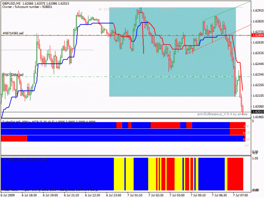The width and height of the screenshot is (264, 198).
Task: Click the 6 Jul 19:50 time label
Action: 50,195
